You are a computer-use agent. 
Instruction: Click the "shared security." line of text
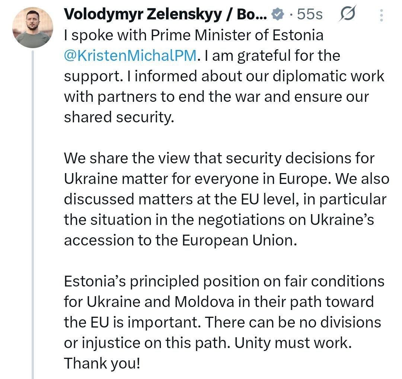[x=119, y=117]
